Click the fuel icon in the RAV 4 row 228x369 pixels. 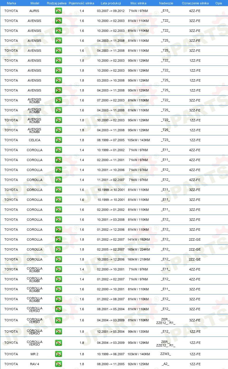click(58, 364)
